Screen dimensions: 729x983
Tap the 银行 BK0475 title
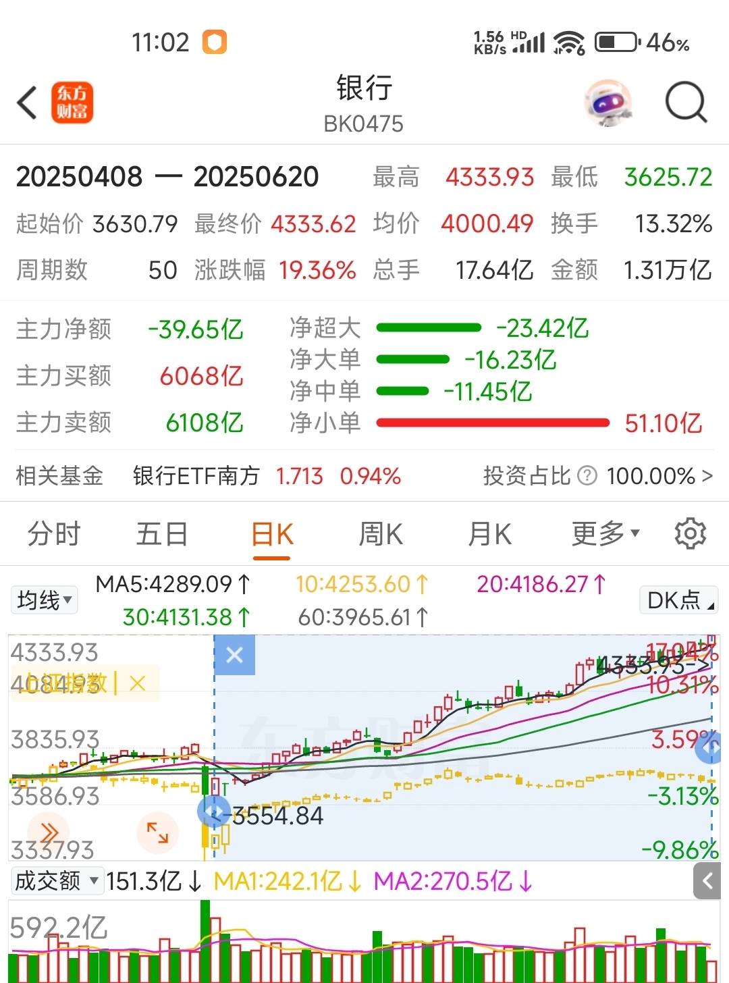[364, 105]
